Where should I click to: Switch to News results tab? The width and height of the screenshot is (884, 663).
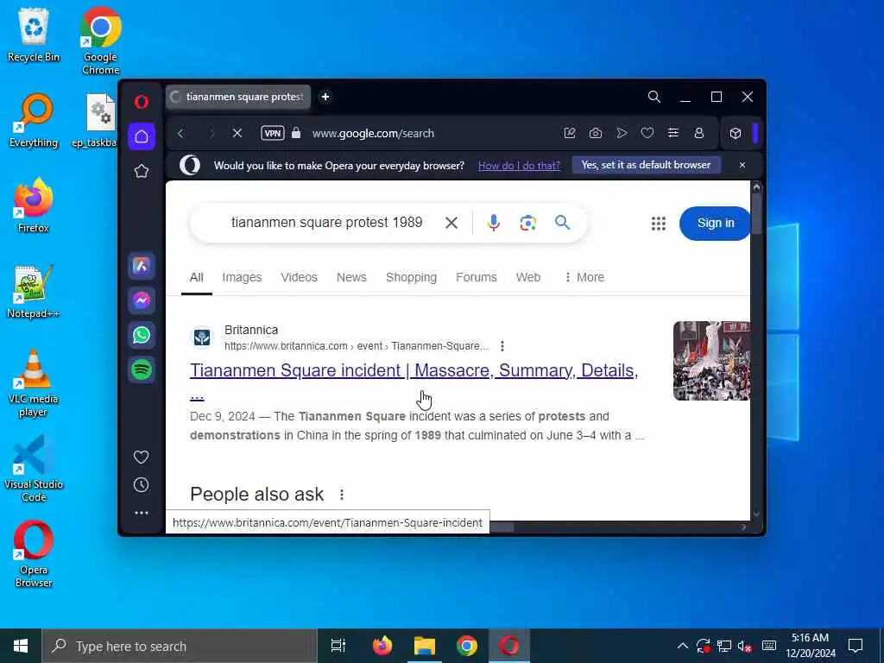pyautogui.click(x=351, y=277)
